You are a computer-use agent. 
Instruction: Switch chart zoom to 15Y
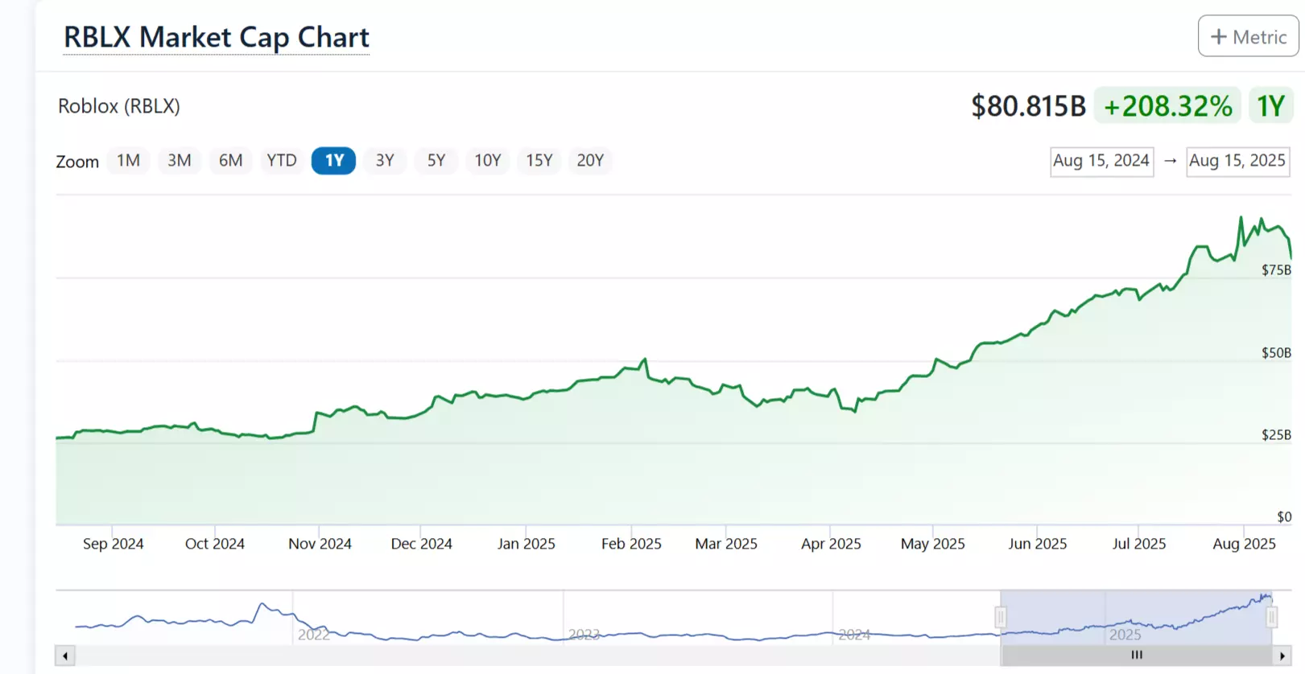point(539,160)
